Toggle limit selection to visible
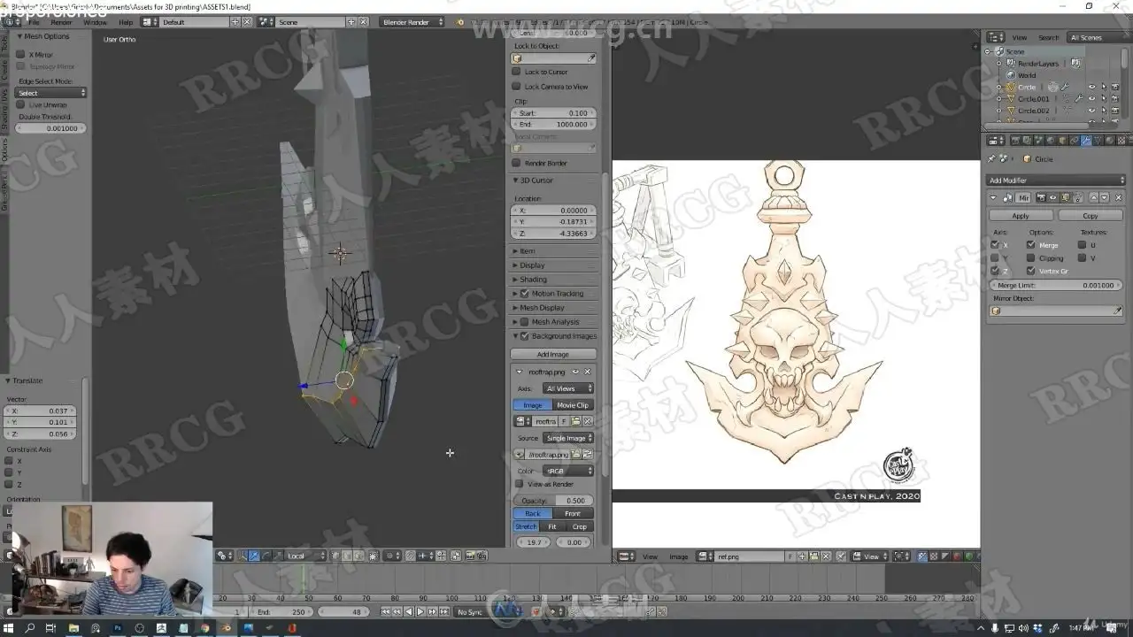Image resolution: width=1133 pixels, height=637 pixels. click(x=374, y=556)
